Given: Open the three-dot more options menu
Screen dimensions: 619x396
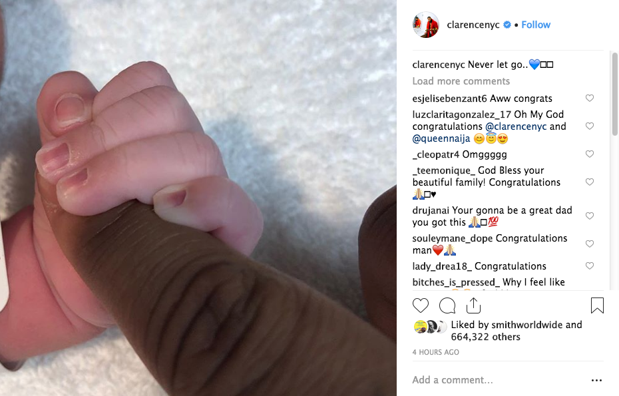Looking at the screenshot, I should click(x=596, y=380).
